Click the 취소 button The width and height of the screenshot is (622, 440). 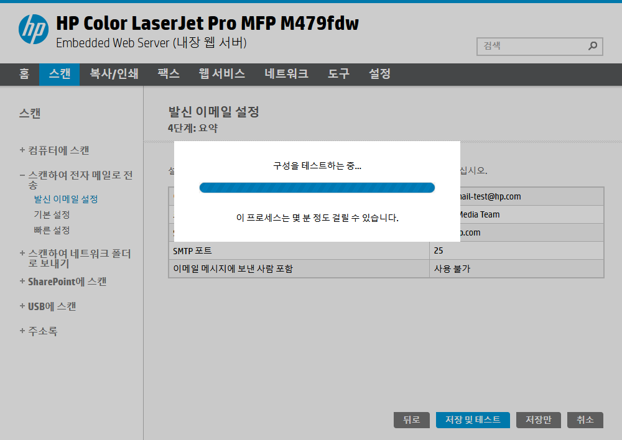585,419
